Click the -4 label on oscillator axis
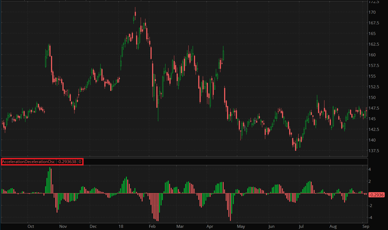Image resolution: width=388 pixels, height=230 pixels. [x=371, y=218]
